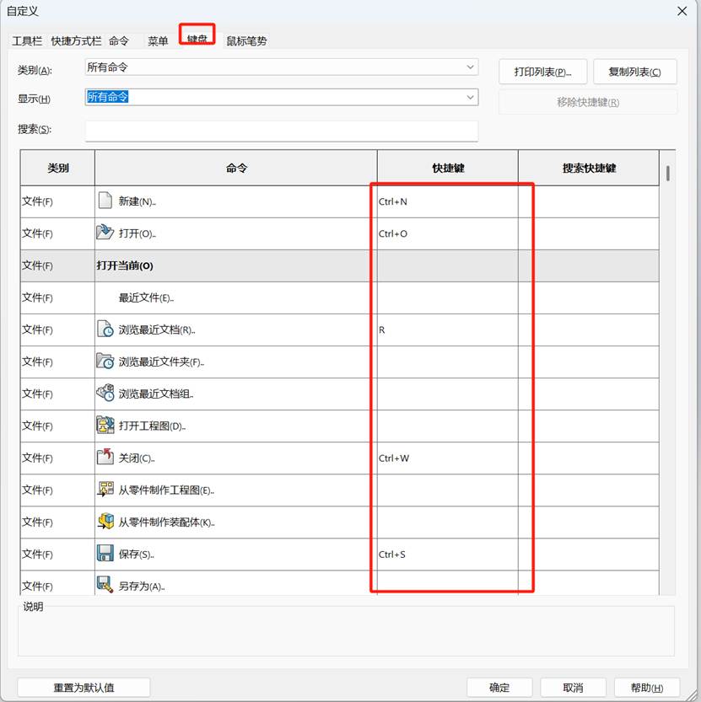Click the Save As icon
This screenshot has height=702, width=701.
tap(105, 585)
